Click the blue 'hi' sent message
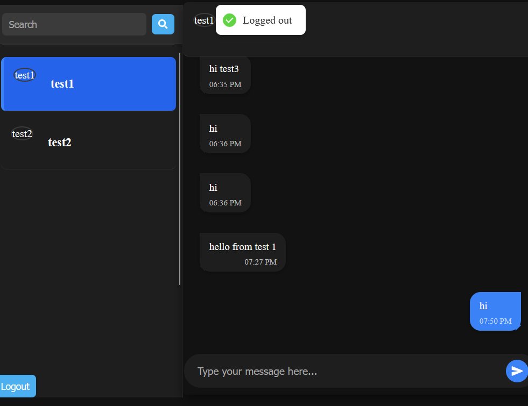This screenshot has height=406, width=528. 495,311
